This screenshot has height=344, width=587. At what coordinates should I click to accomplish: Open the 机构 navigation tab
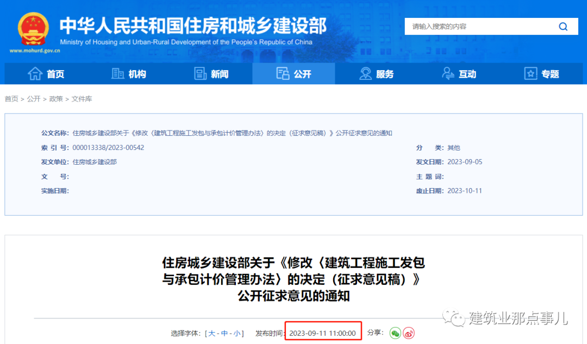coord(128,74)
